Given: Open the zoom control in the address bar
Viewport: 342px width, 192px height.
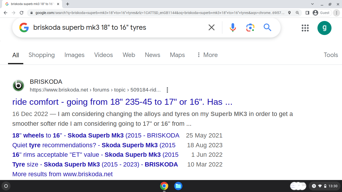Looking at the screenshot, I should 297,13.
